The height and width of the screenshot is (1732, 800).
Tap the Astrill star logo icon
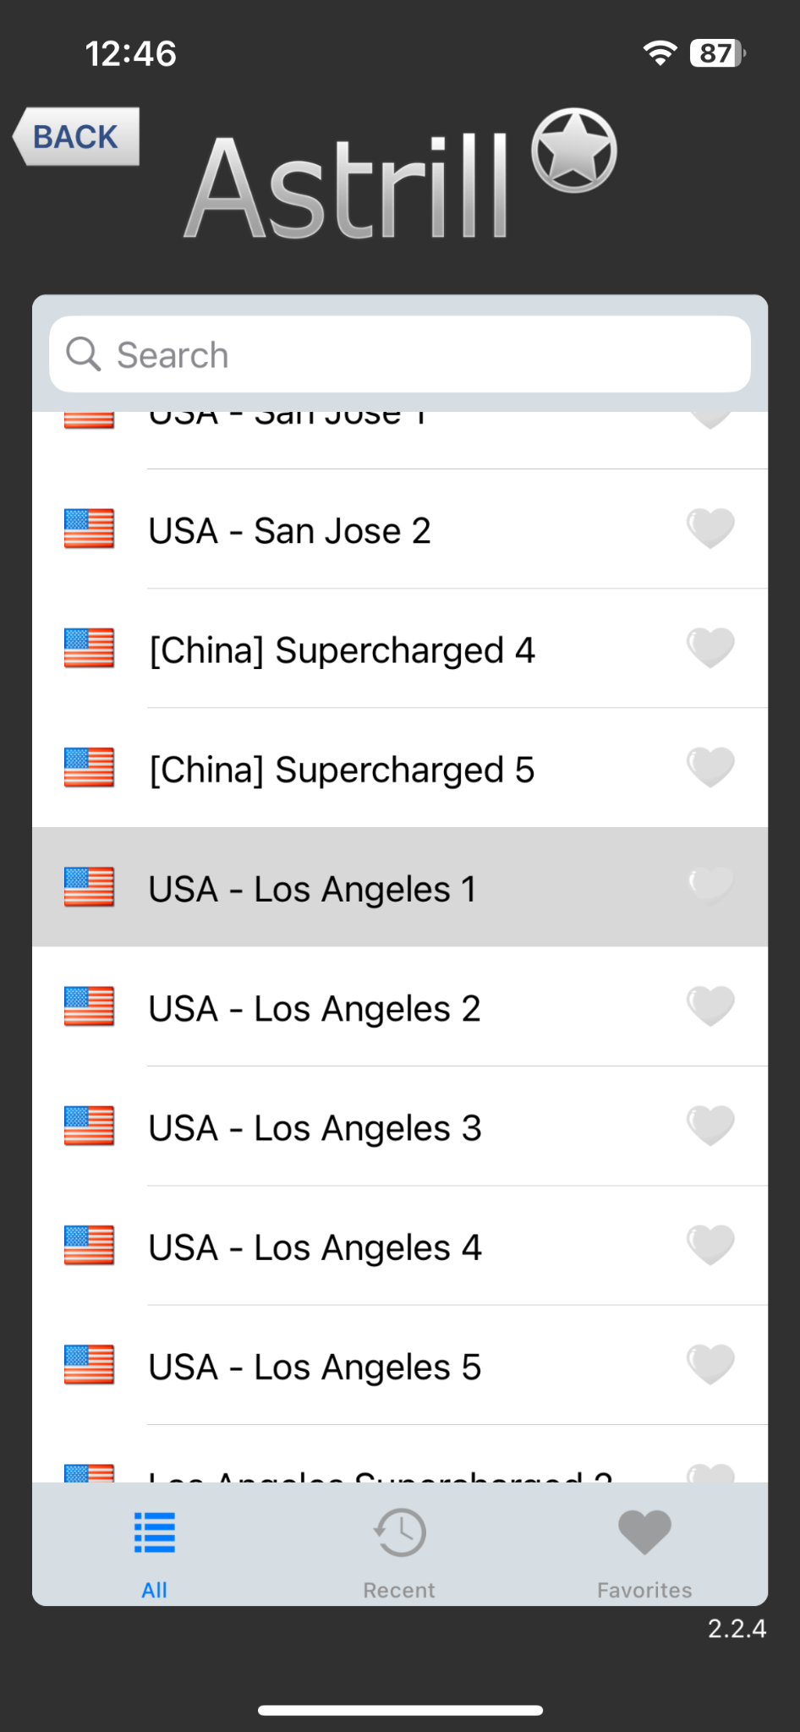coord(574,151)
